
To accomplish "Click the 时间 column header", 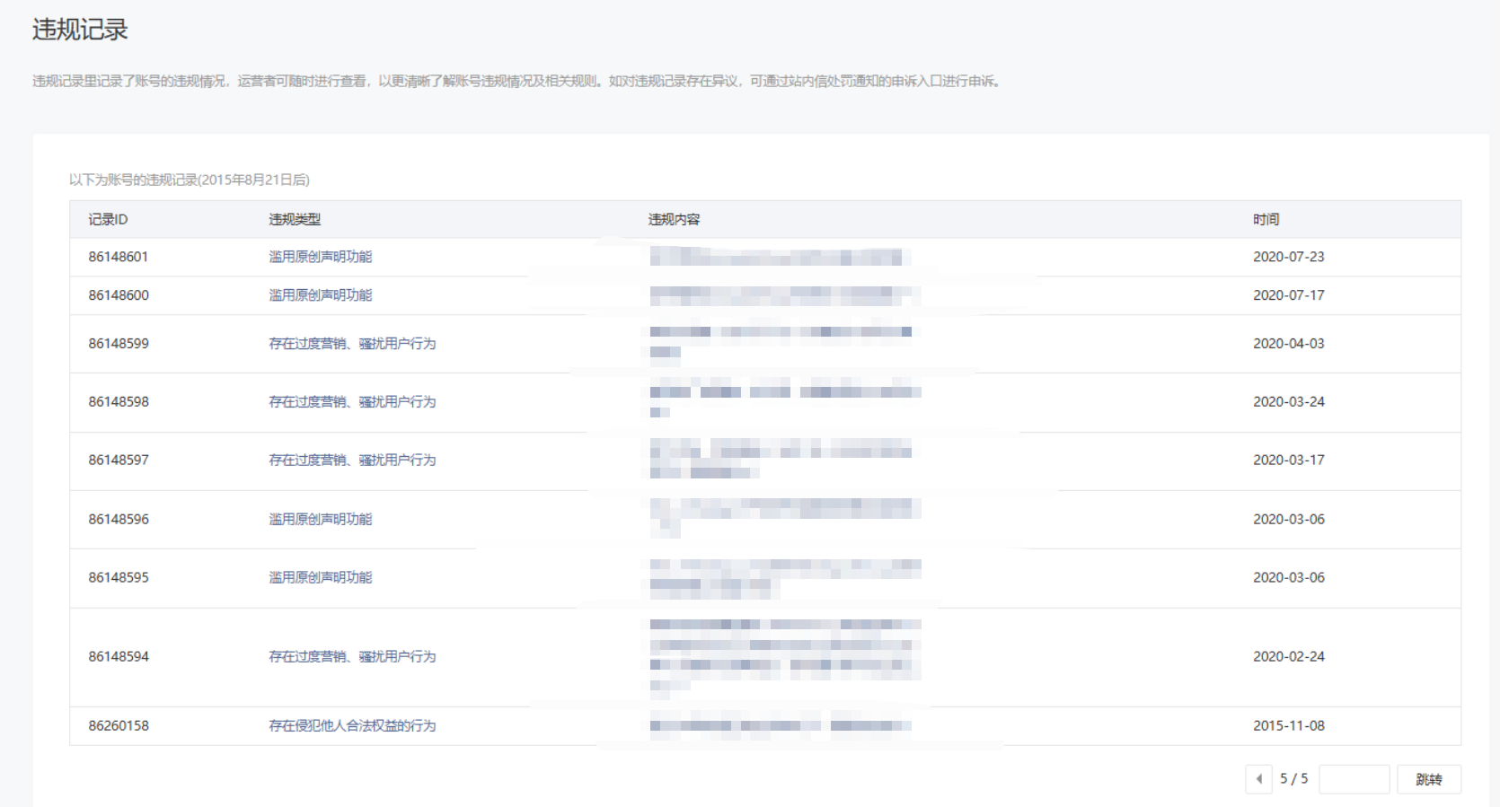I will [1266, 220].
